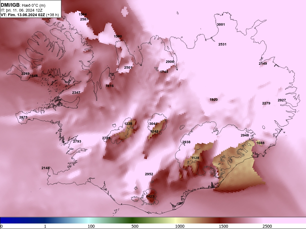Click the map value 2795
The height and width of the screenshot is (229, 306).
[x=106, y=138]
